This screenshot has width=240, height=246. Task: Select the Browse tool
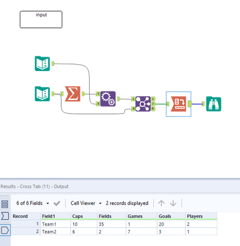pyautogui.click(x=214, y=104)
